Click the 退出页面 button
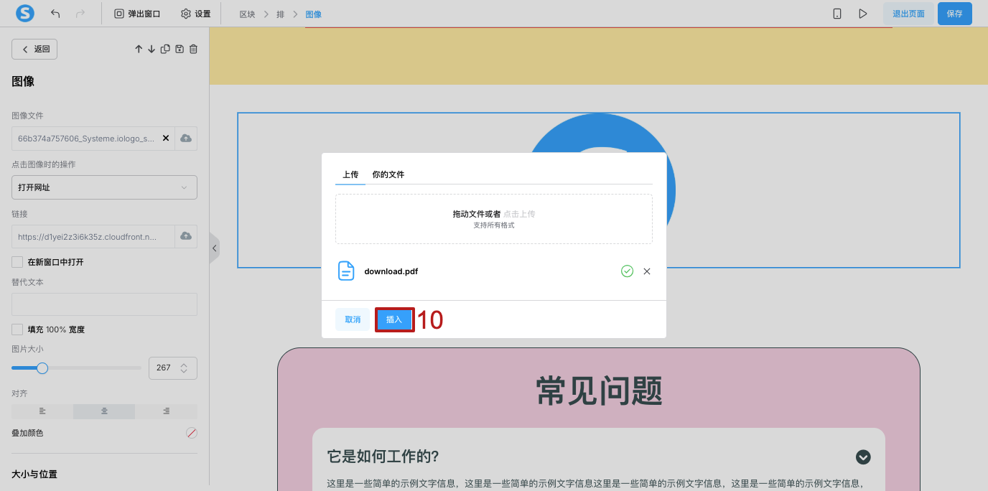Image resolution: width=988 pixels, height=491 pixels. [908, 14]
